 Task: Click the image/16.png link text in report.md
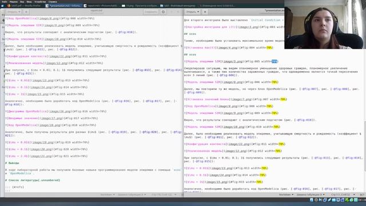[x=59, y=112]
